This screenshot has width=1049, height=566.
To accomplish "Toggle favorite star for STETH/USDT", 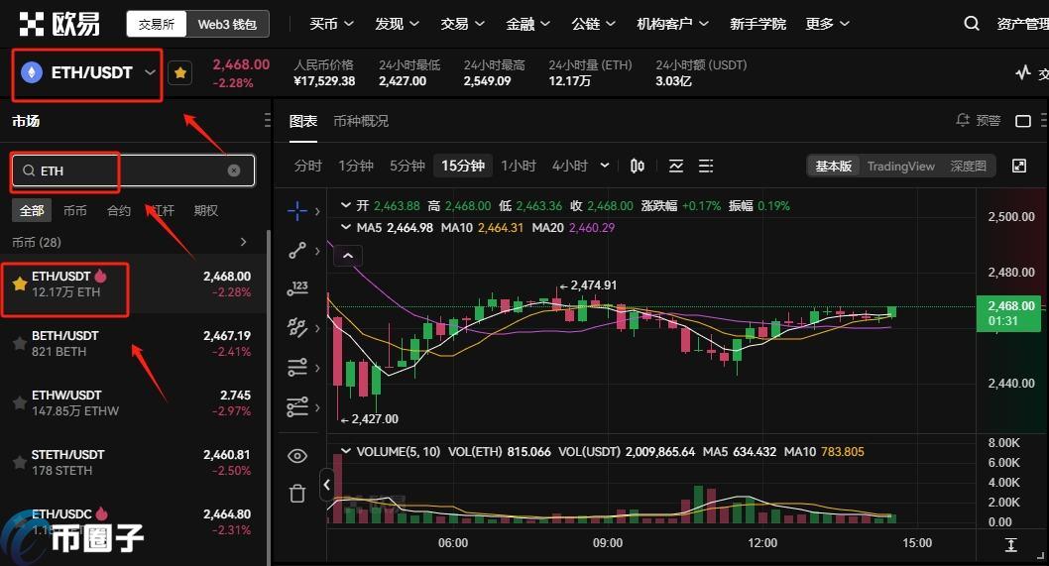I will 20,462.
